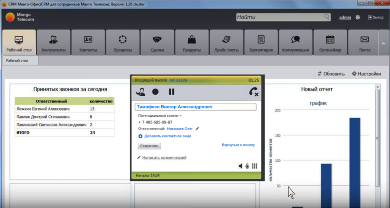Click the transfer call icon

(x=141, y=92)
